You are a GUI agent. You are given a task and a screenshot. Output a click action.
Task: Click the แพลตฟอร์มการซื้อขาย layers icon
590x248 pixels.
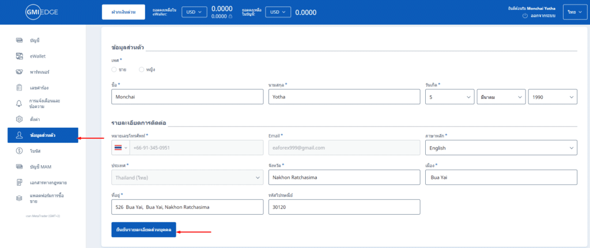(19, 198)
